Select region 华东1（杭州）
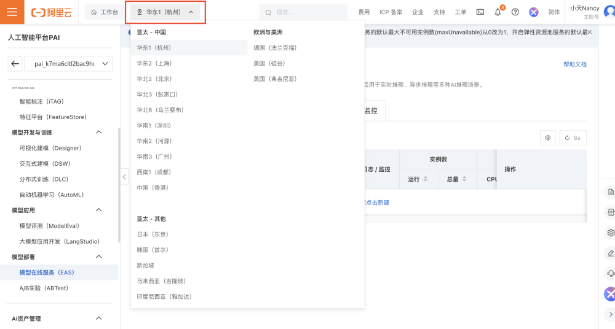The height and width of the screenshot is (329, 615). 189,47
